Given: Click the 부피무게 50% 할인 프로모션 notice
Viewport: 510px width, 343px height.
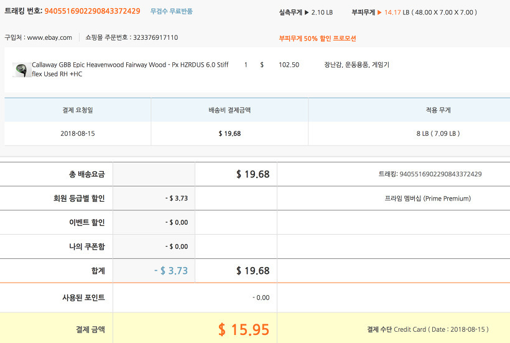Looking at the screenshot, I should click(x=317, y=38).
